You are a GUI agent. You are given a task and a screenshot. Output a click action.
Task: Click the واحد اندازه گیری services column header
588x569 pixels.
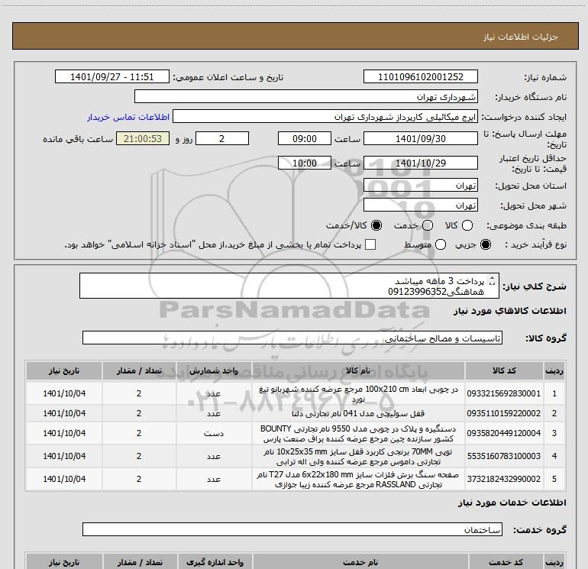215,562
